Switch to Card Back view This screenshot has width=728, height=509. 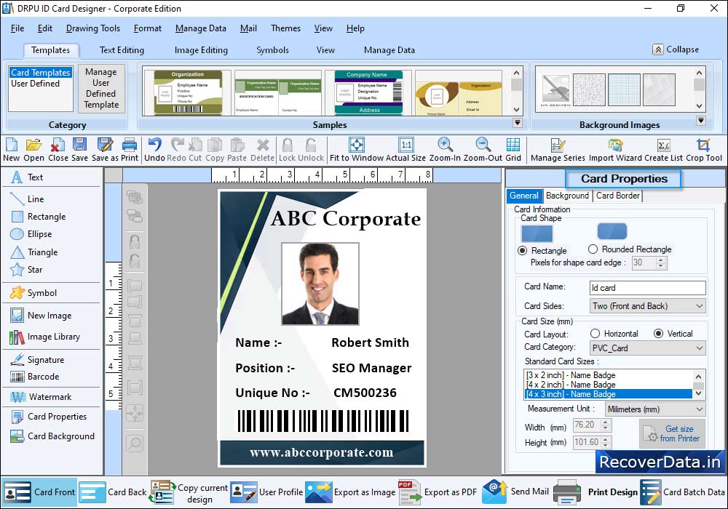coord(113,492)
